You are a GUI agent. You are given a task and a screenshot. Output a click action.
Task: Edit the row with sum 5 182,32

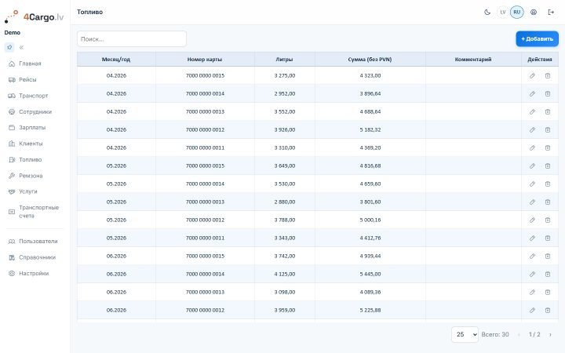coord(532,129)
